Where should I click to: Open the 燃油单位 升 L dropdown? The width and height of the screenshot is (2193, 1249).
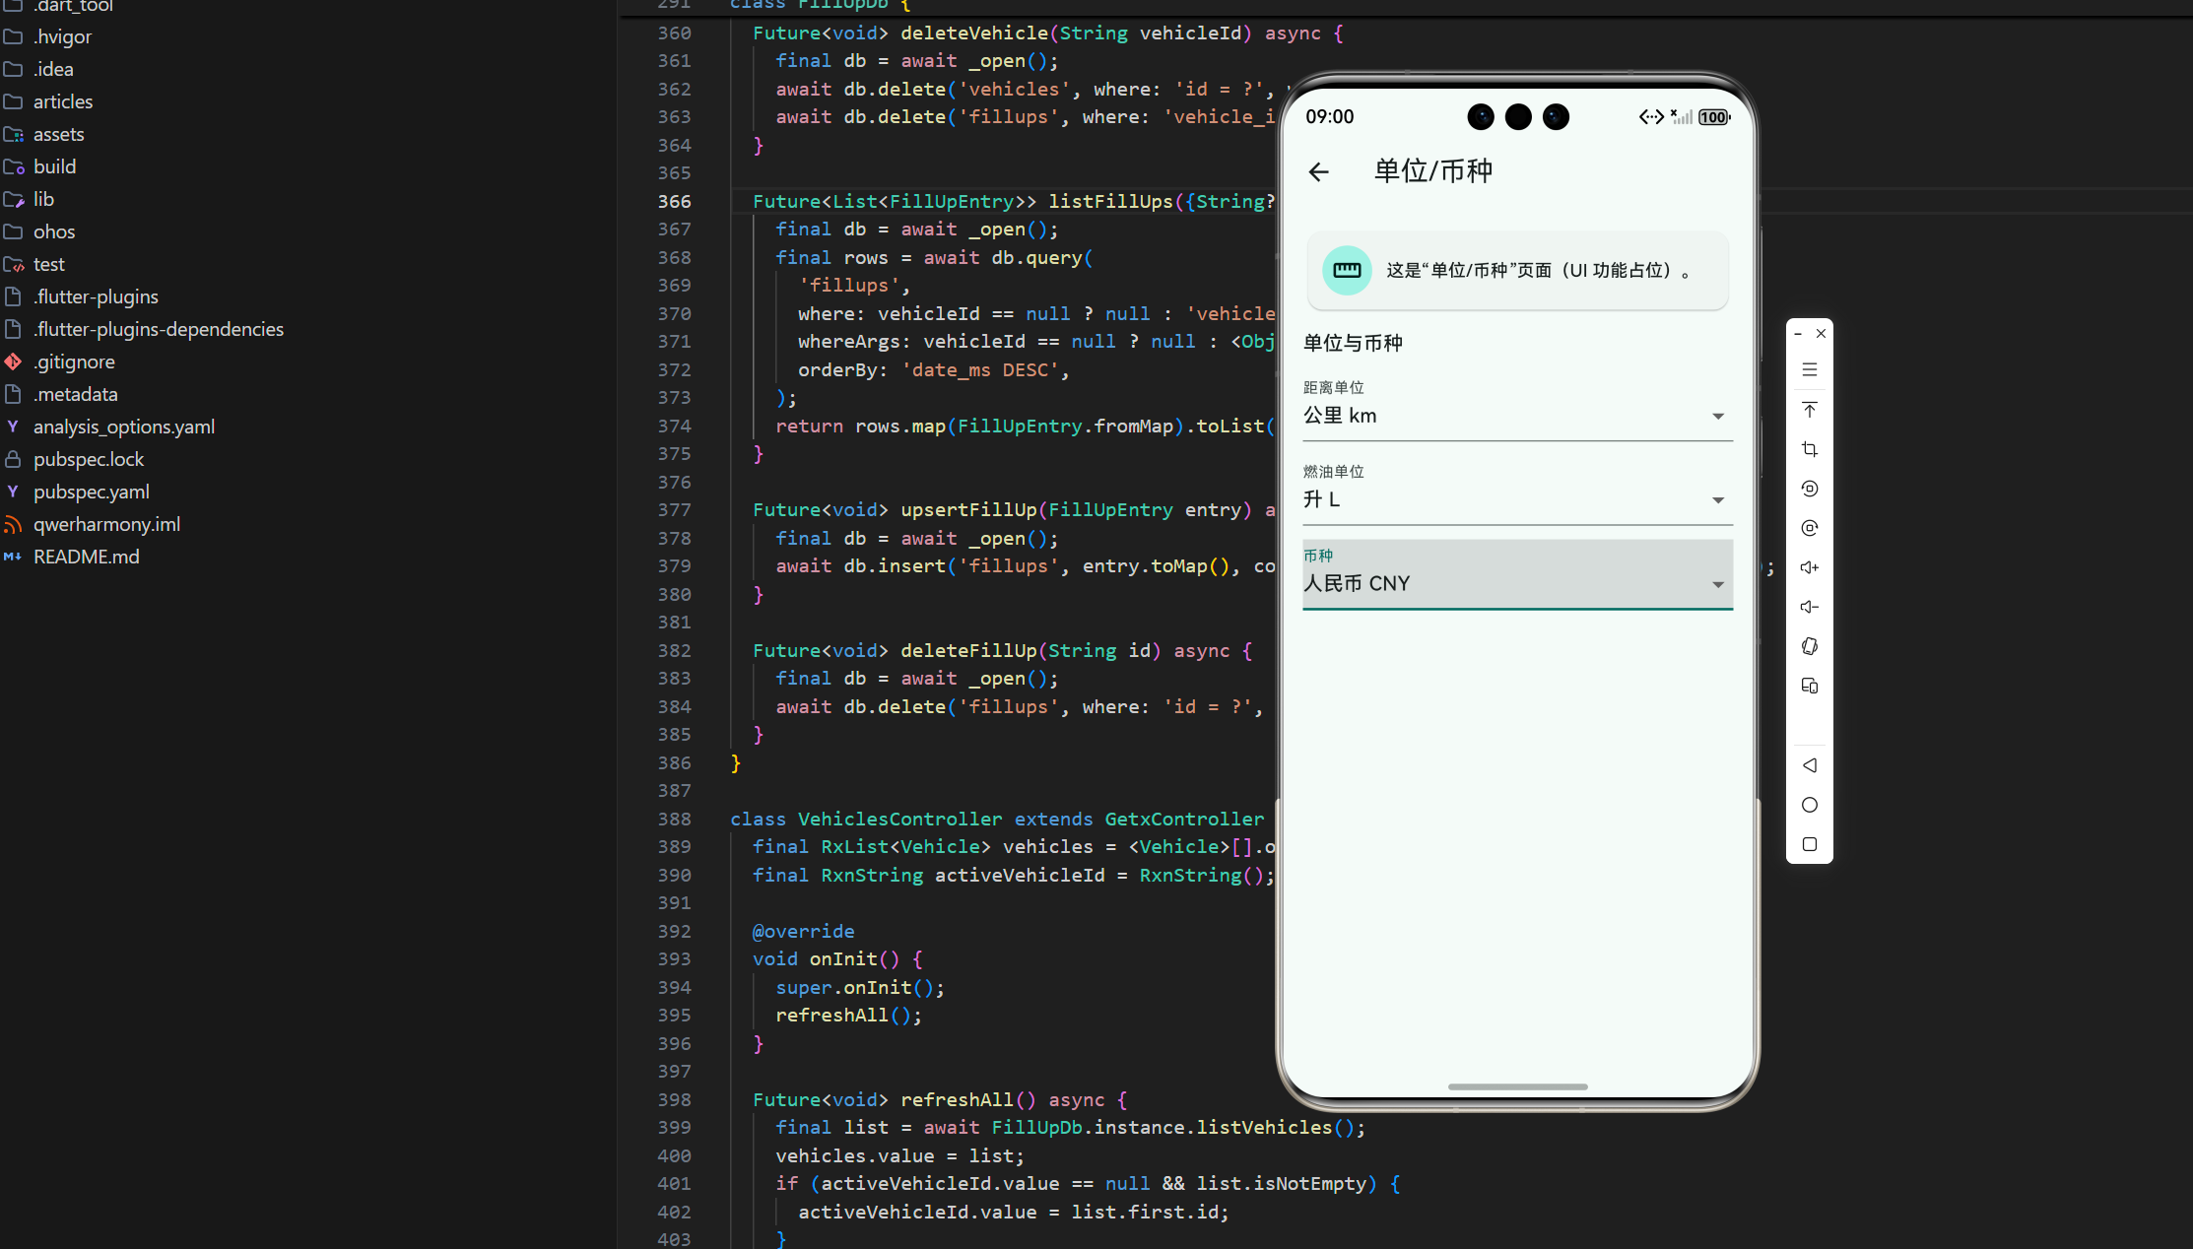[1516, 499]
